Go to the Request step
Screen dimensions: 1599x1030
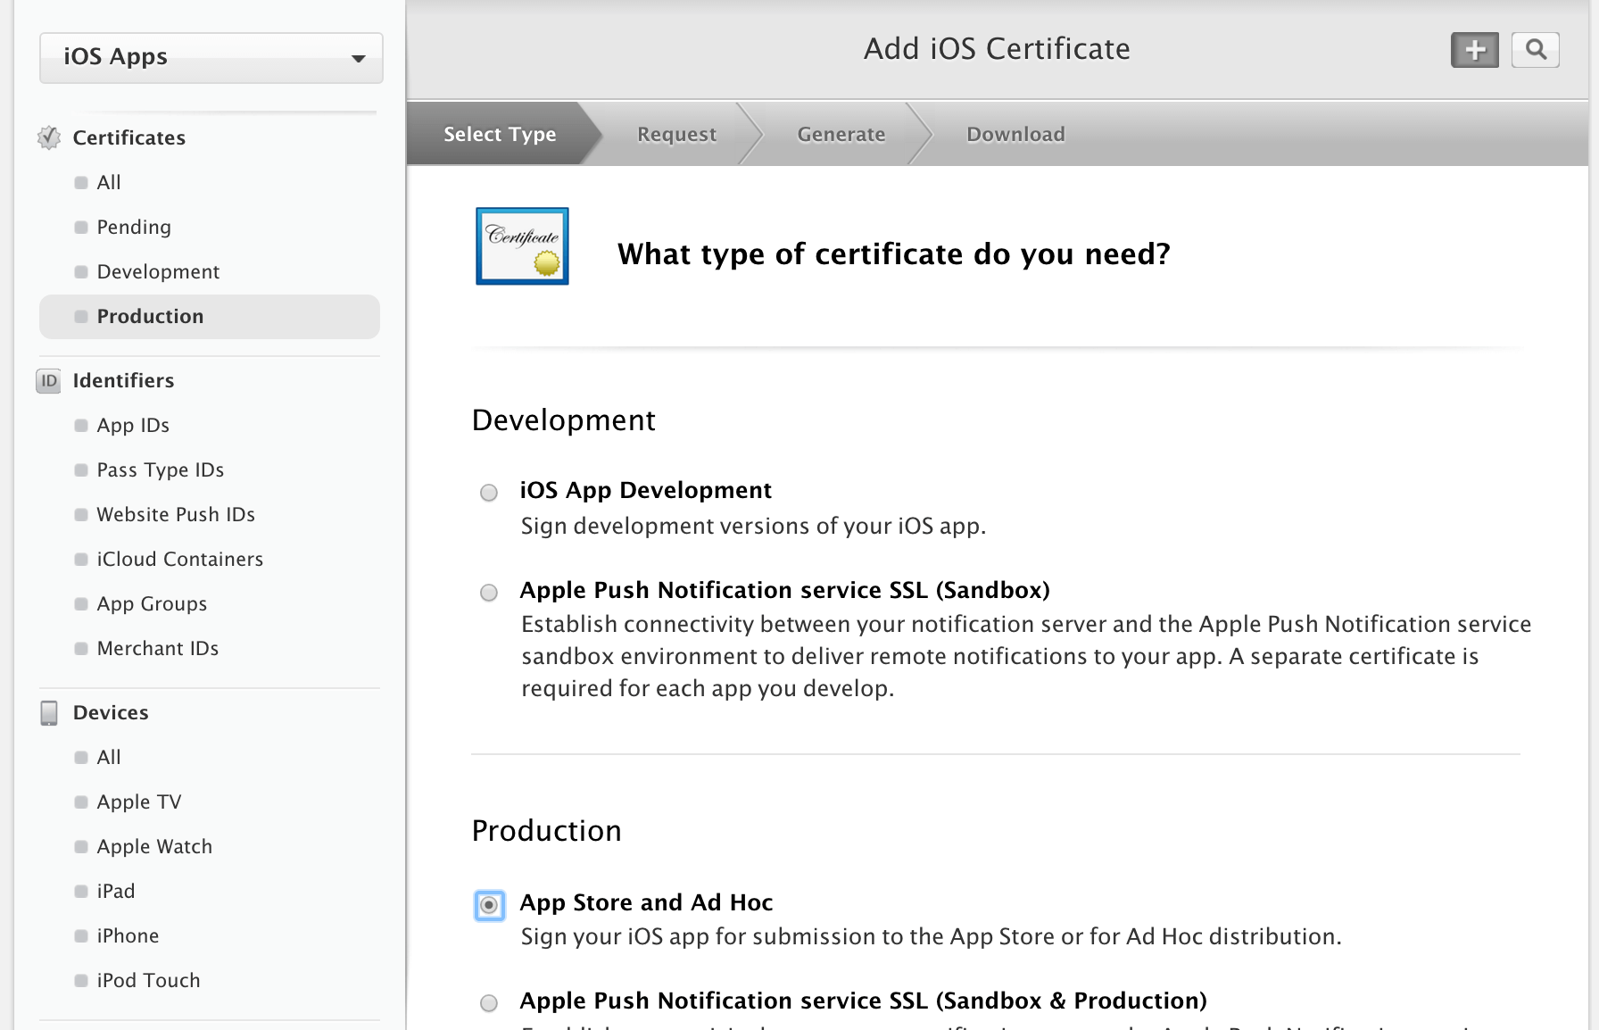(x=676, y=134)
